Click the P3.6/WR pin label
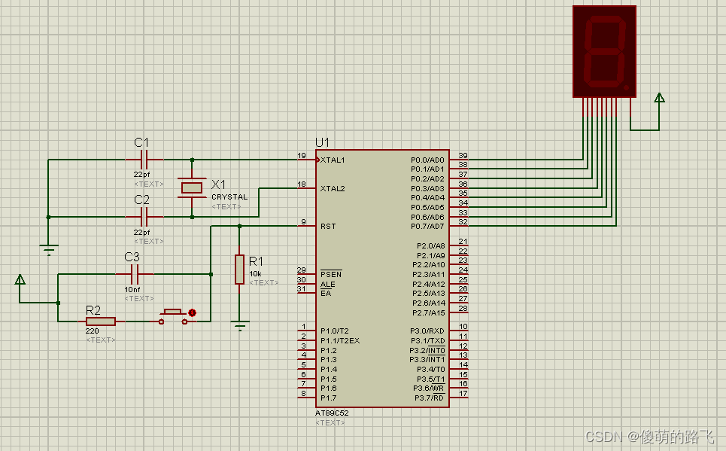Image resolution: width=726 pixels, height=451 pixels. coord(429,389)
